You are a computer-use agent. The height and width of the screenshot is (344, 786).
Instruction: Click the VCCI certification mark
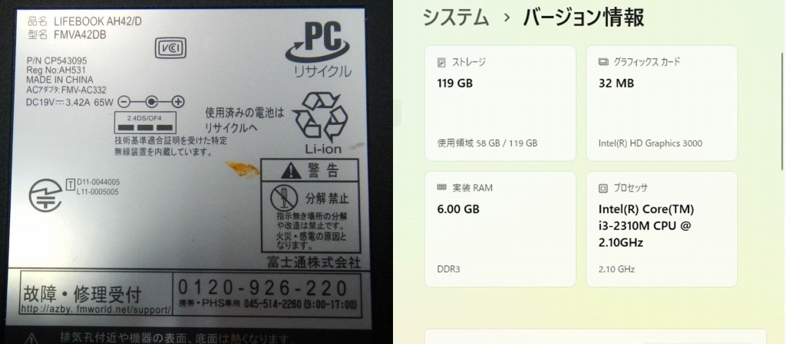170,48
